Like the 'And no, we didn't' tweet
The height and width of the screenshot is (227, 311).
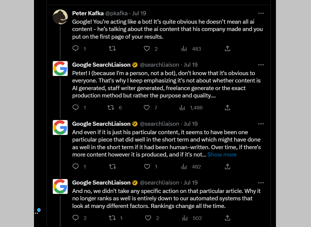(148, 218)
